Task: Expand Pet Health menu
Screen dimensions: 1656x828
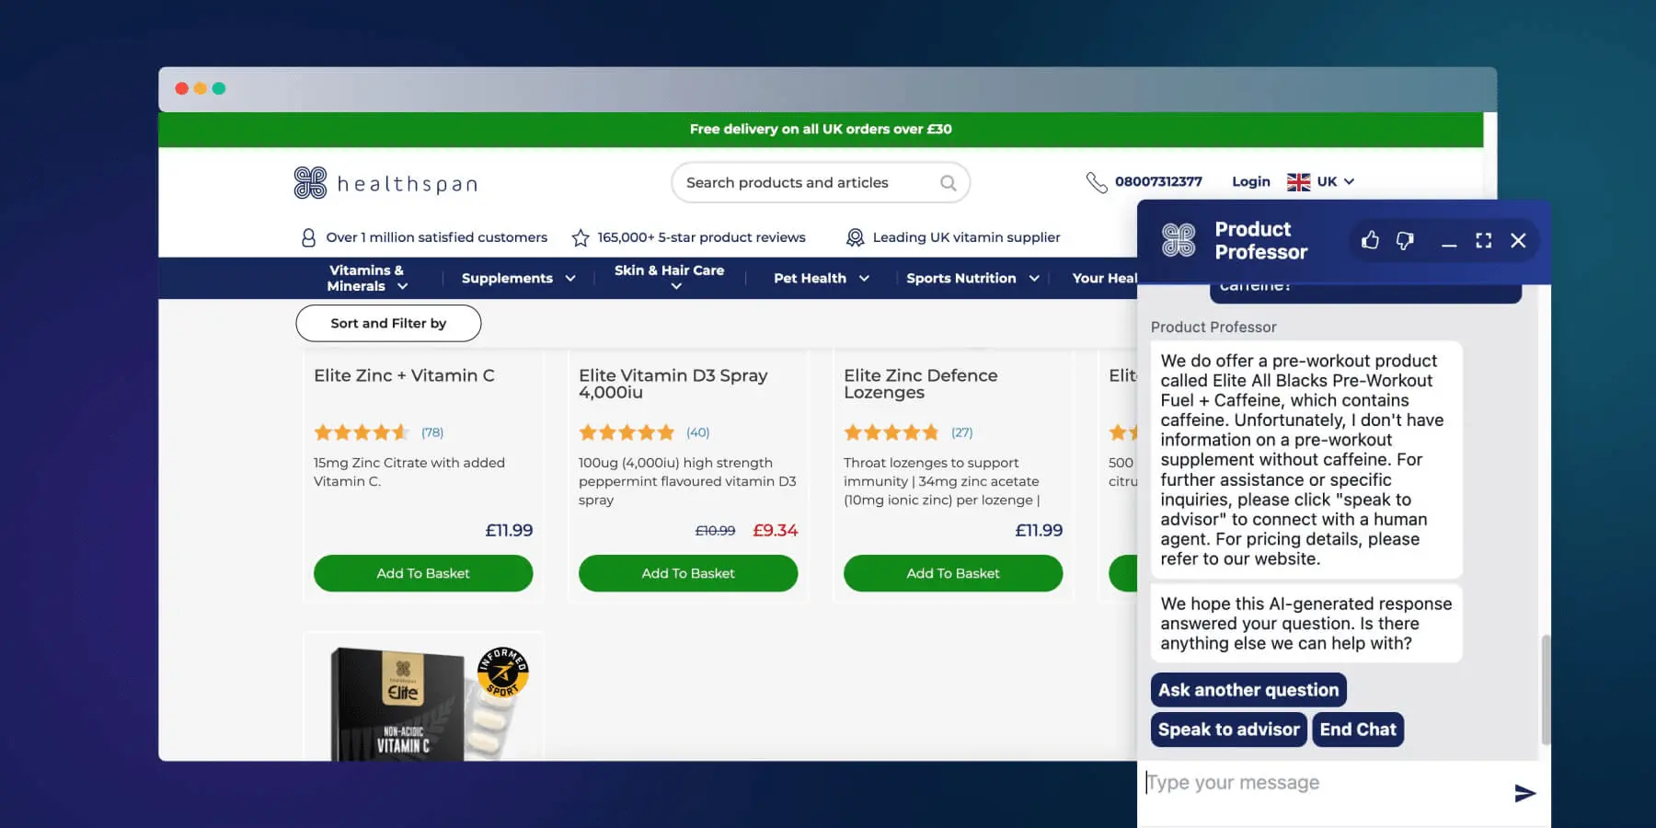Action: point(821,278)
